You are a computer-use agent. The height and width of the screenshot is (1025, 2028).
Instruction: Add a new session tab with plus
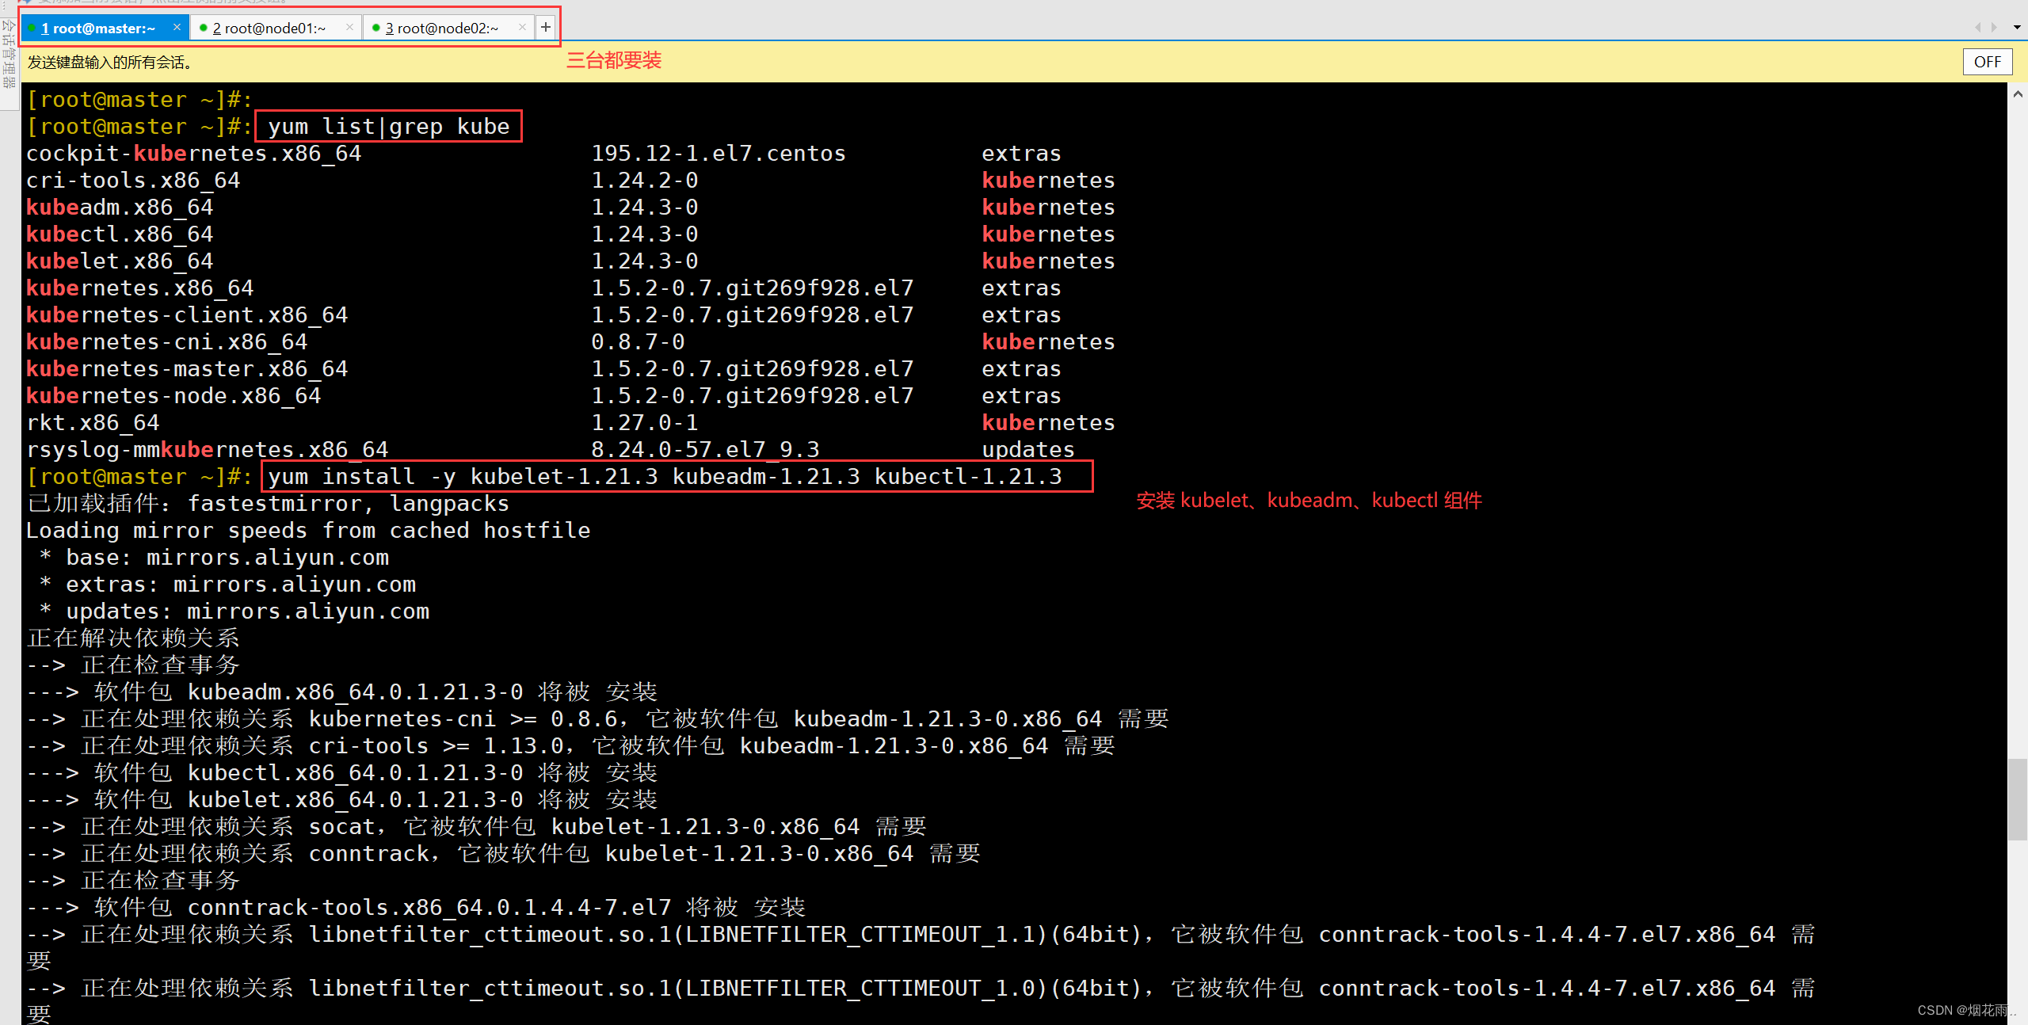click(x=546, y=28)
